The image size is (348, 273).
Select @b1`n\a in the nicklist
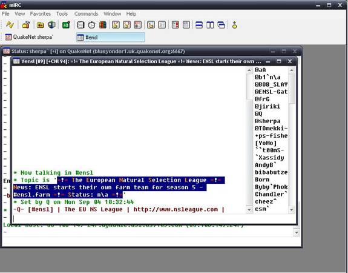click(268, 77)
